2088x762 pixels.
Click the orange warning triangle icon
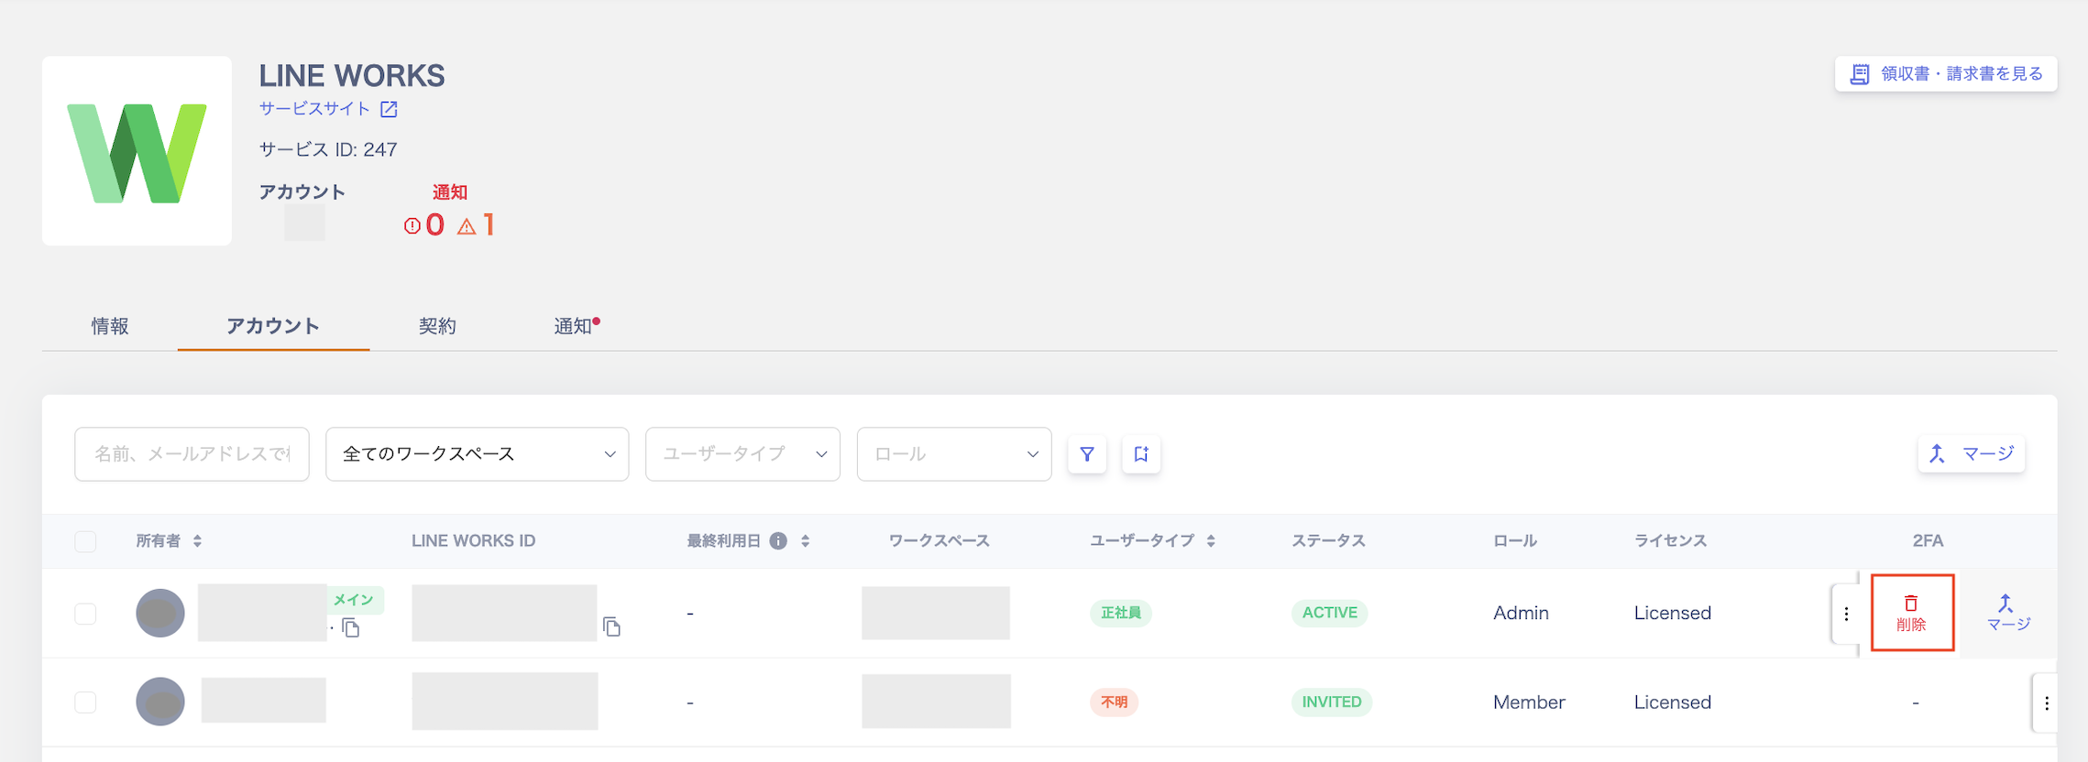tap(467, 225)
